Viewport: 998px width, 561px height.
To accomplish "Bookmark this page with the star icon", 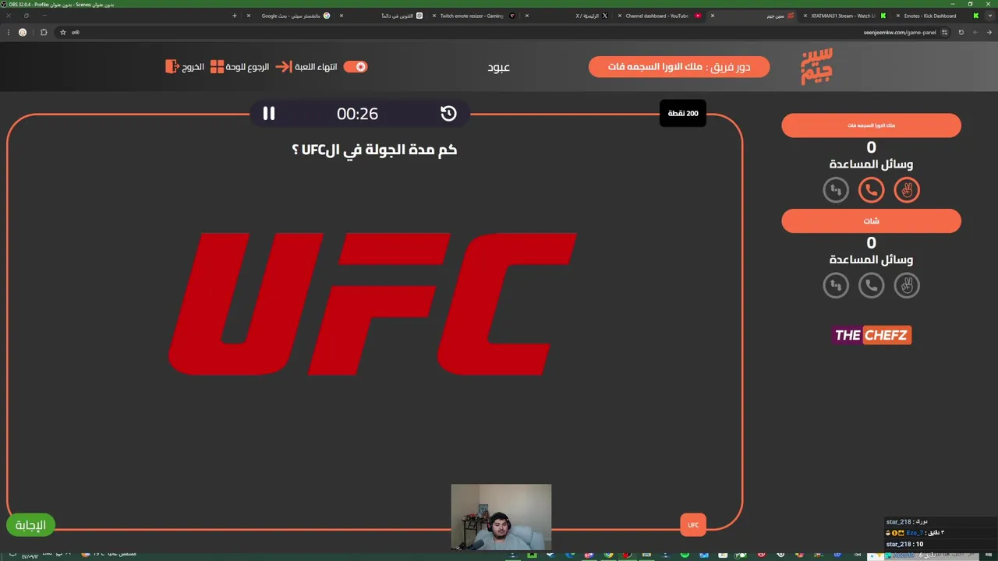I will 63,33.
